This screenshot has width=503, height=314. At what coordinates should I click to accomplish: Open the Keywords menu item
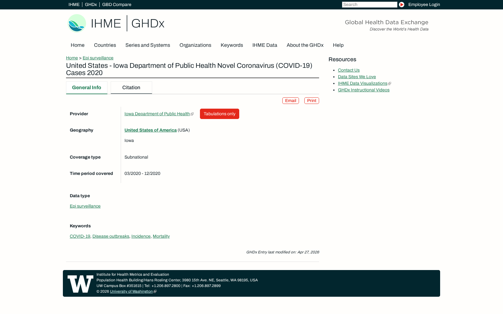point(232,45)
